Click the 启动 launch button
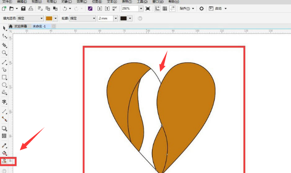The height and width of the screenshot is (173, 291). [x=218, y=8]
